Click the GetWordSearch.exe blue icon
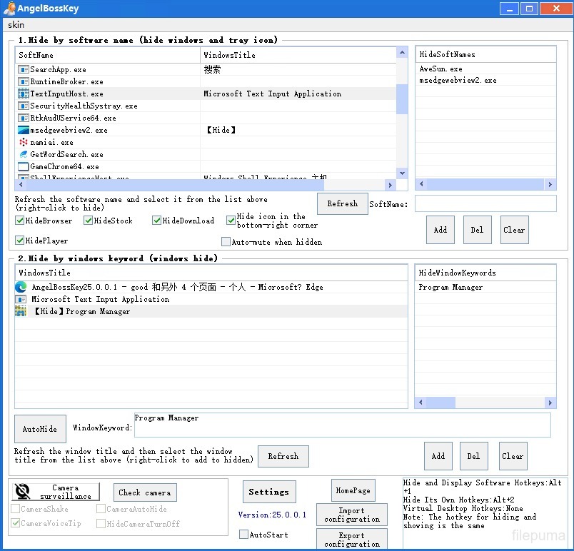The width and height of the screenshot is (574, 551). coord(23,154)
